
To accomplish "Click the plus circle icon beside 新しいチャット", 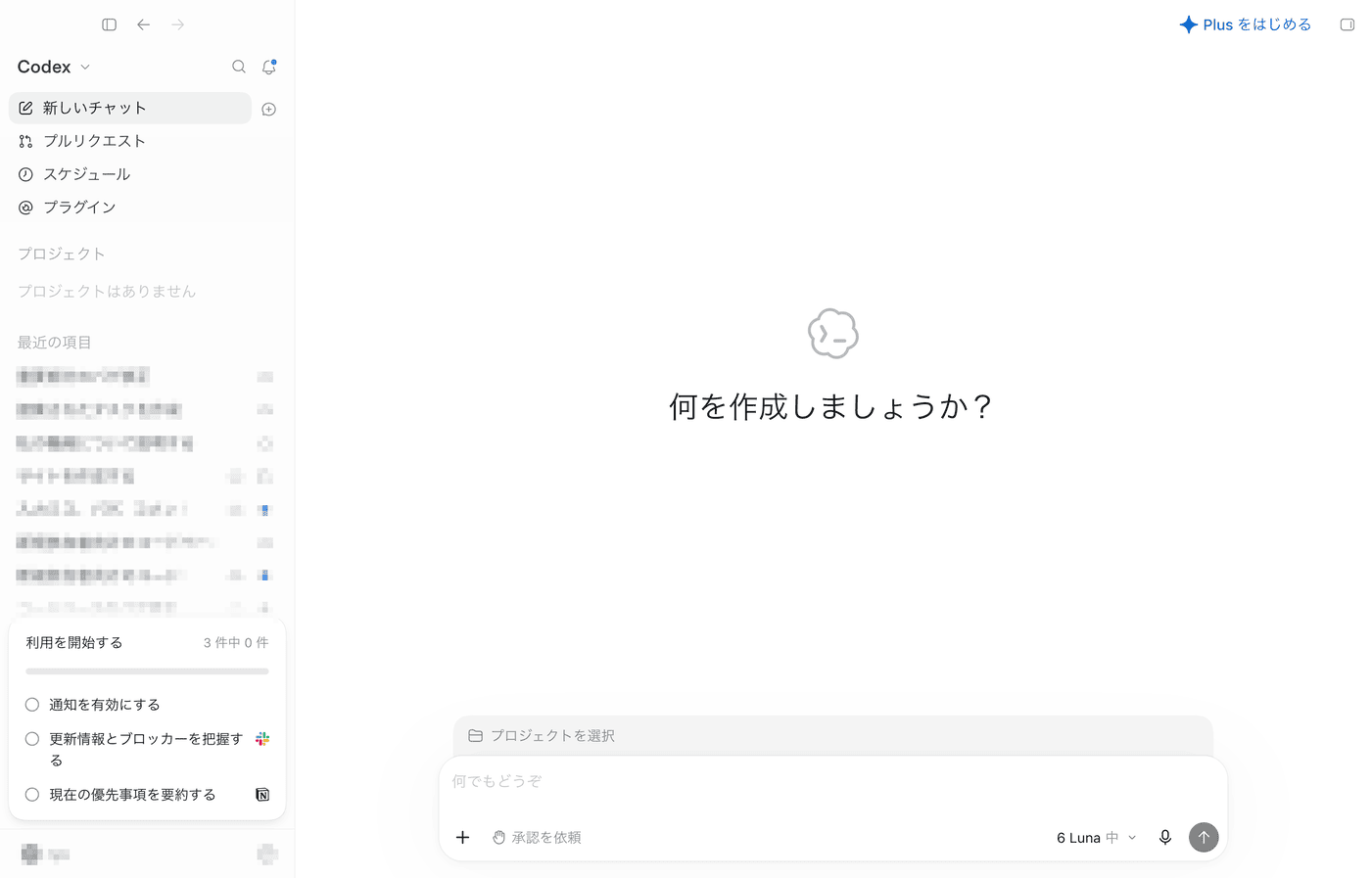I will click(x=269, y=109).
